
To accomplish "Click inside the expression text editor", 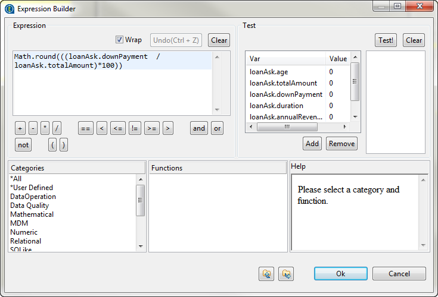I will (x=113, y=89).
